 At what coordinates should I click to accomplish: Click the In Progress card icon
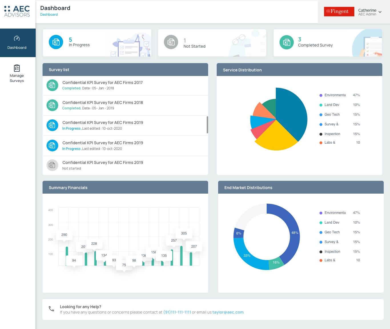coord(56,42)
